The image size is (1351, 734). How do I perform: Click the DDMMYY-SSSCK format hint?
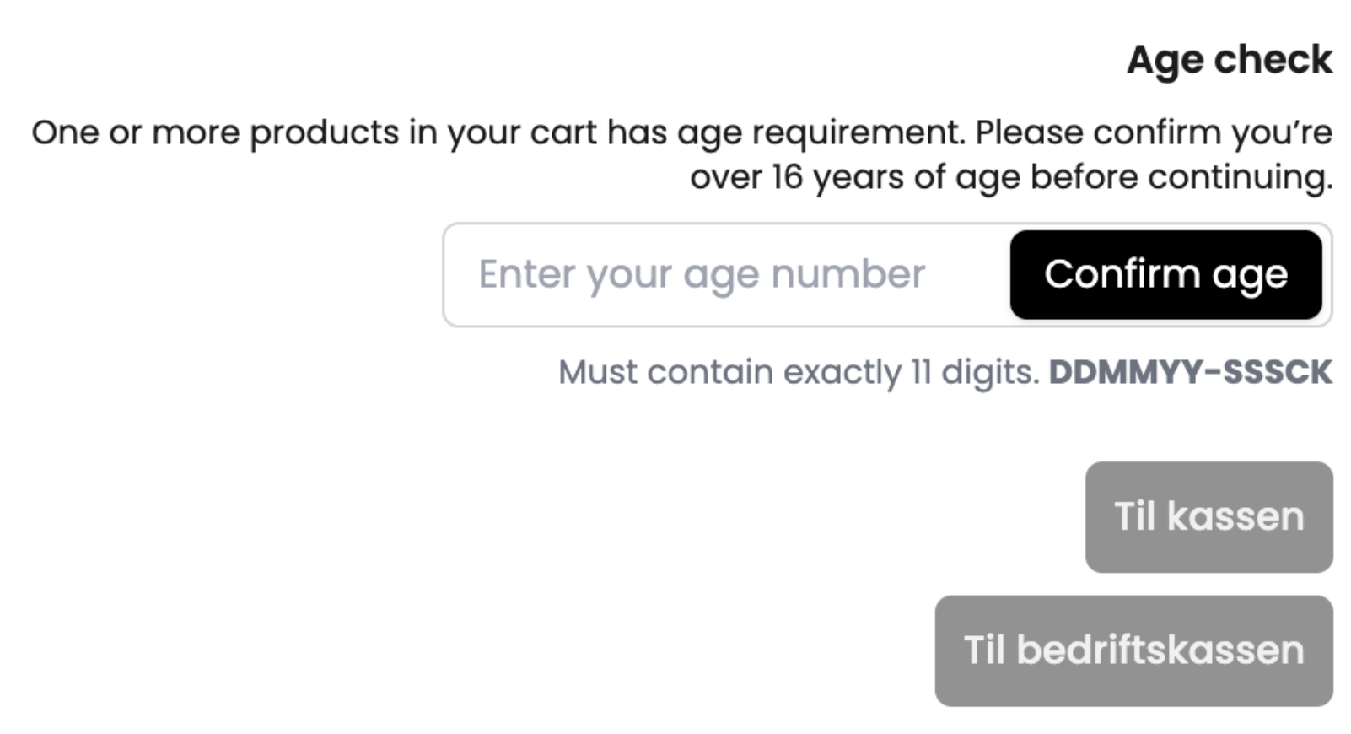pyautogui.click(x=1190, y=372)
